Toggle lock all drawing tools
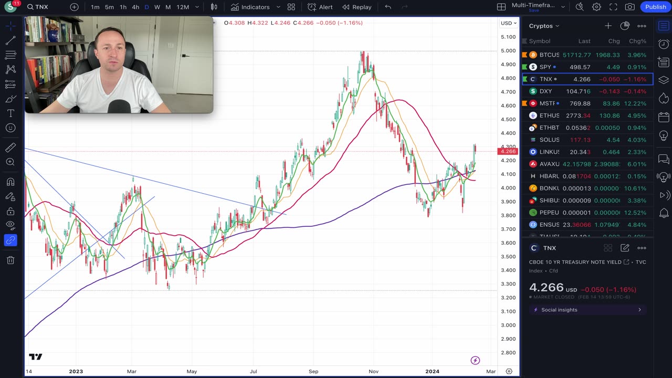 10,211
